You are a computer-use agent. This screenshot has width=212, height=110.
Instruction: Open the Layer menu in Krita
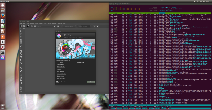pos(37,23)
